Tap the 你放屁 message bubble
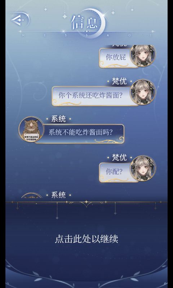The width and height of the screenshot is (173, 288). point(116,58)
